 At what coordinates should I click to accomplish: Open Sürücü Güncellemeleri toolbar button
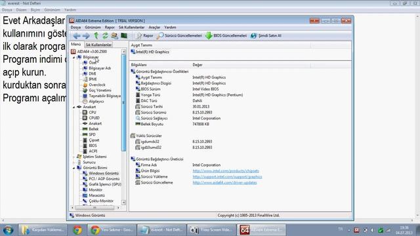tap(179, 35)
